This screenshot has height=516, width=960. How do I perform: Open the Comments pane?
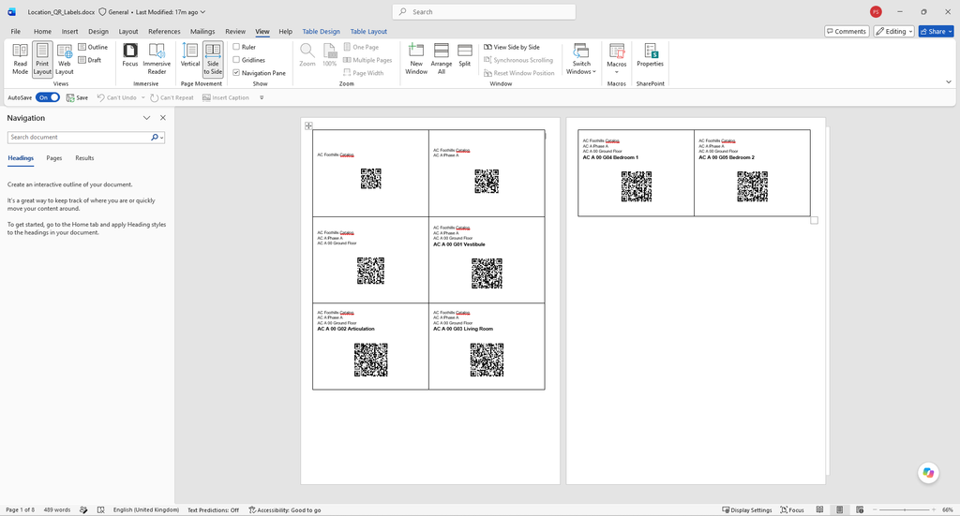[847, 31]
